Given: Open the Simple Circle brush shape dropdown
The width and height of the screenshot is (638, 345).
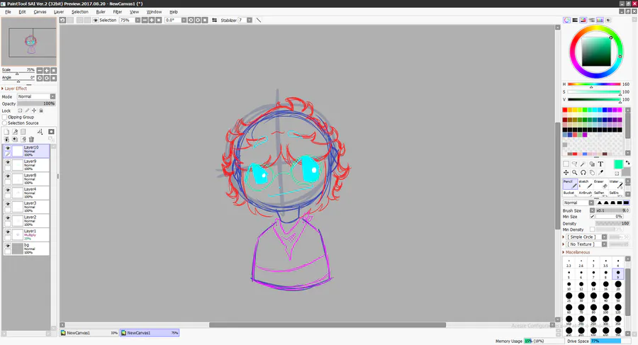Looking at the screenshot, I should pyautogui.click(x=604, y=237).
